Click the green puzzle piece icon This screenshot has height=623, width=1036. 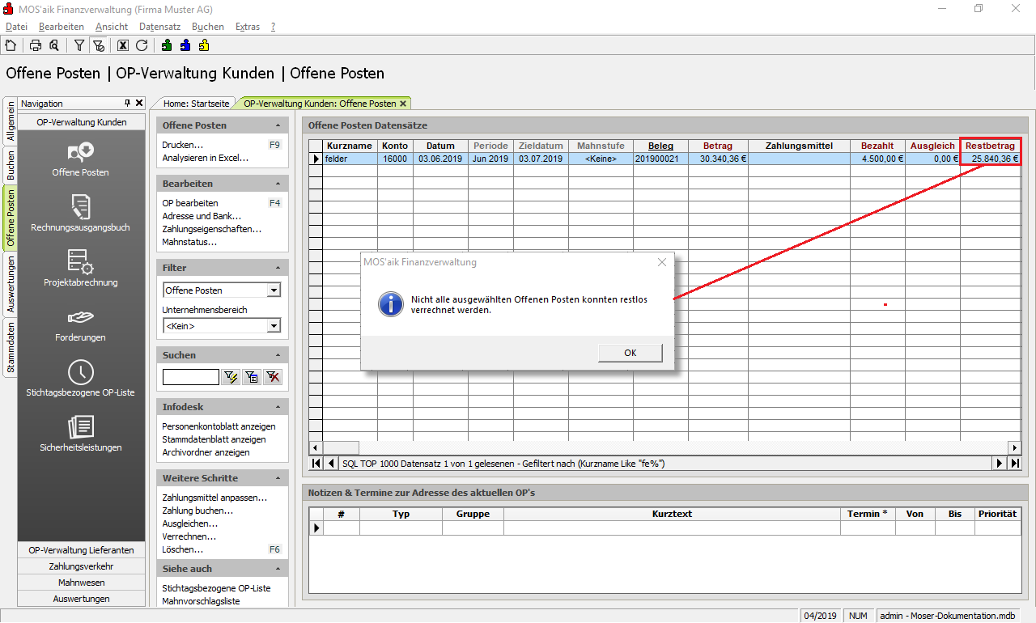tap(166, 45)
